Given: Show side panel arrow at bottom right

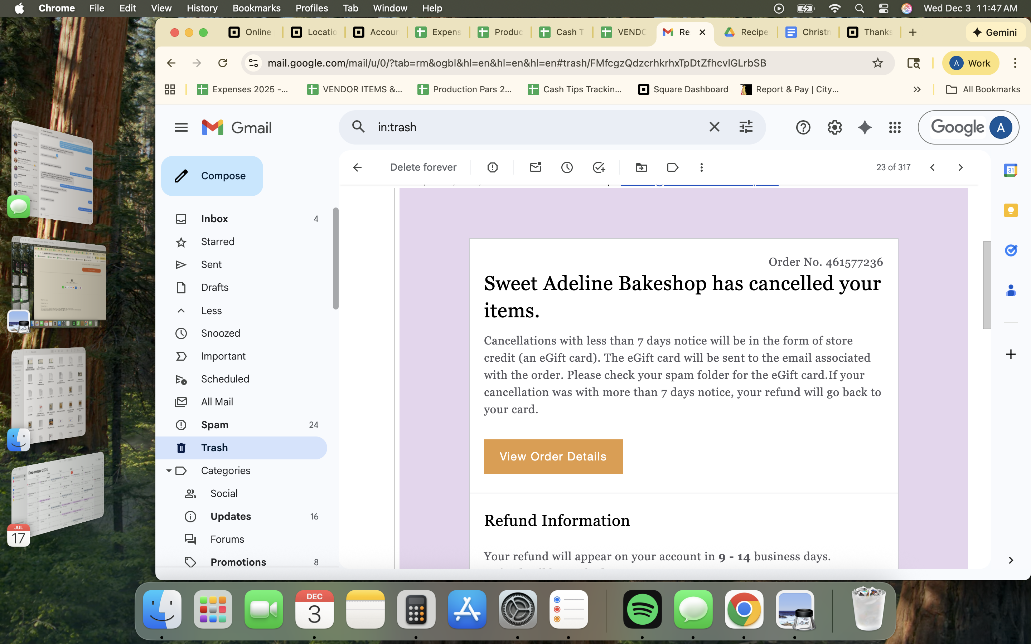Looking at the screenshot, I should click(x=1011, y=560).
